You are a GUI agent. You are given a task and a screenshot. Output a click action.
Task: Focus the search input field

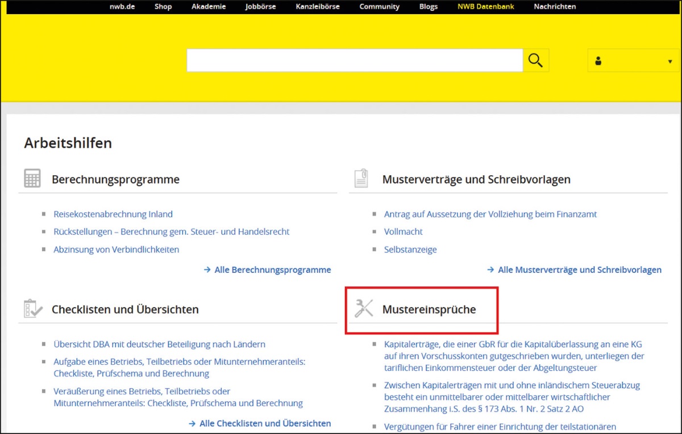pyautogui.click(x=354, y=60)
